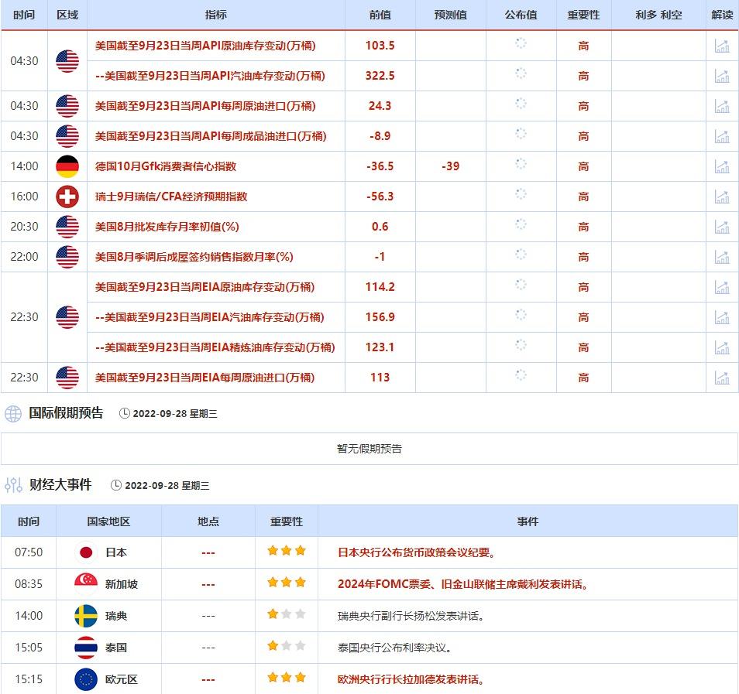Screen dimensions: 739x694
Task: Open 美国截至9月23日当周EIA汽油库存变动 indicator
Action: pyautogui.click(x=210, y=317)
